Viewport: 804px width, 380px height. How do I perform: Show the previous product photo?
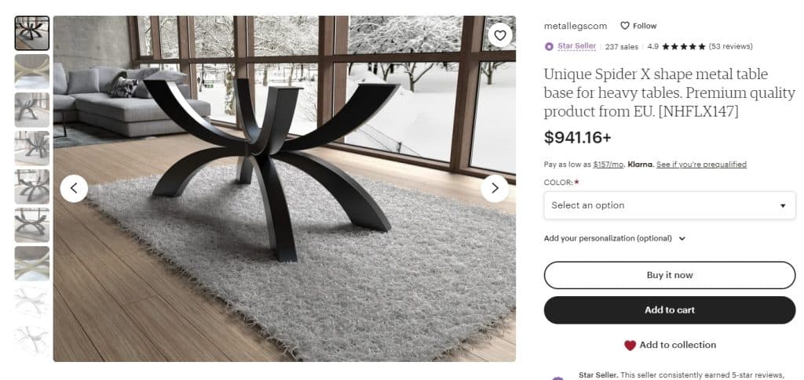tap(74, 189)
